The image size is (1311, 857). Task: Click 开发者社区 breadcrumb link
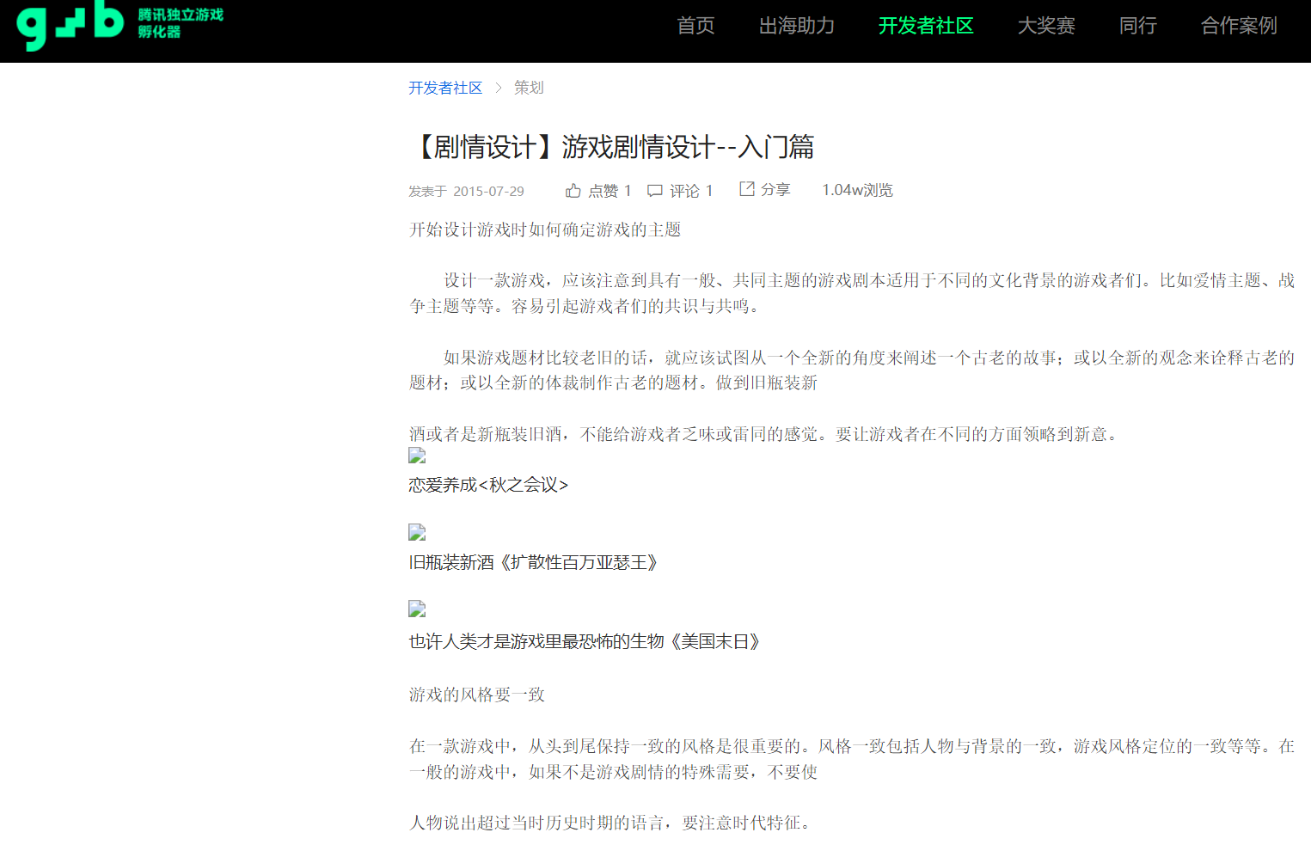(445, 88)
